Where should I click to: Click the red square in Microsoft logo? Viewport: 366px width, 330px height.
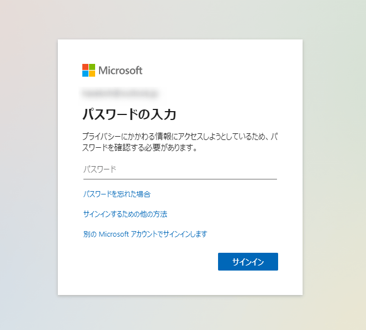tap(85, 67)
